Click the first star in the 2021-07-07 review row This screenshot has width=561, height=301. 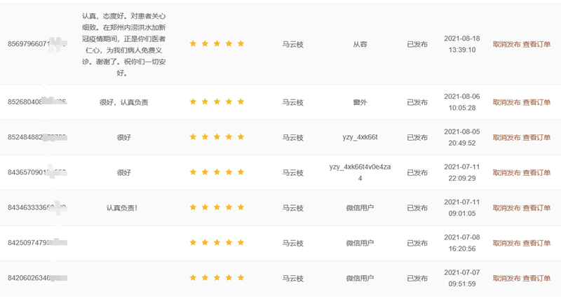tap(193, 279)
